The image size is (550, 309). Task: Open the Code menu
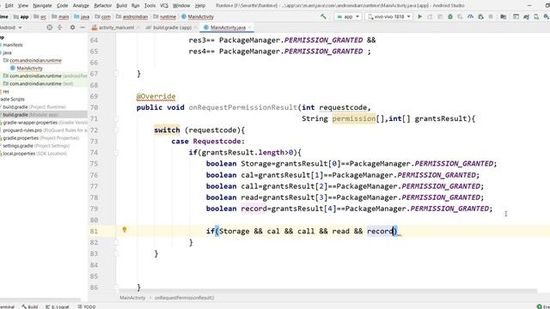tap(62, 6)
